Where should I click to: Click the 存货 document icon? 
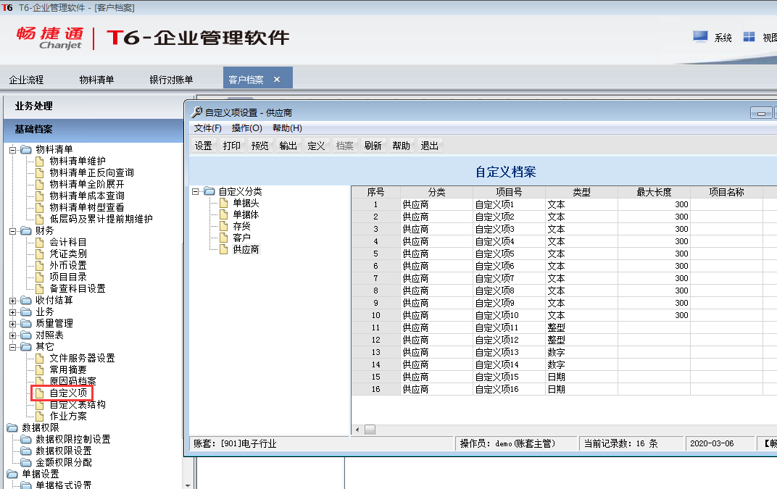(x=223, y=227)
